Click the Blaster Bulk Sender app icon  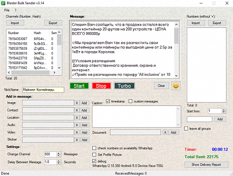pos(3,3)
